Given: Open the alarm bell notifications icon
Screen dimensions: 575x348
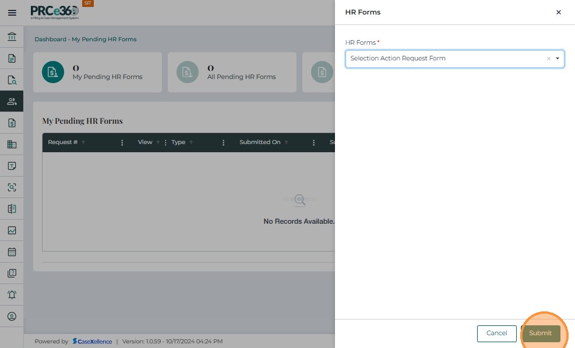Looking at the screenshot, I should click(12, 295).
